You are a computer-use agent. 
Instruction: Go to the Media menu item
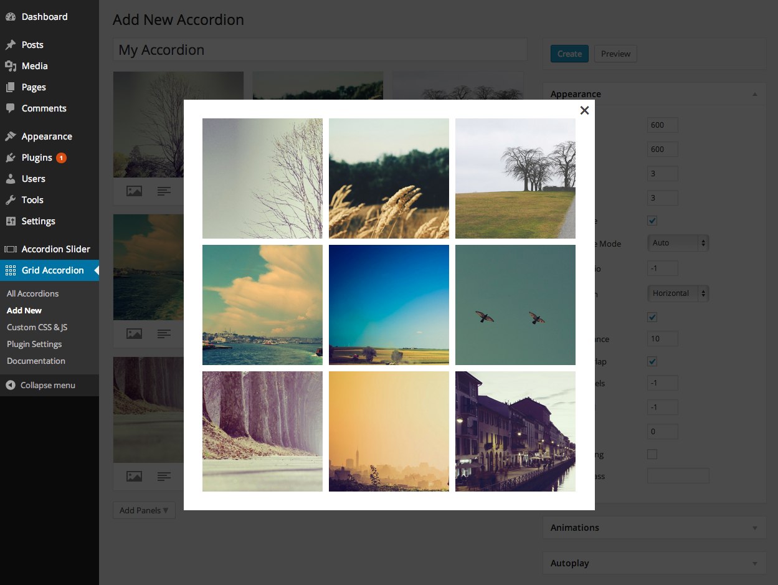point(35,66)
